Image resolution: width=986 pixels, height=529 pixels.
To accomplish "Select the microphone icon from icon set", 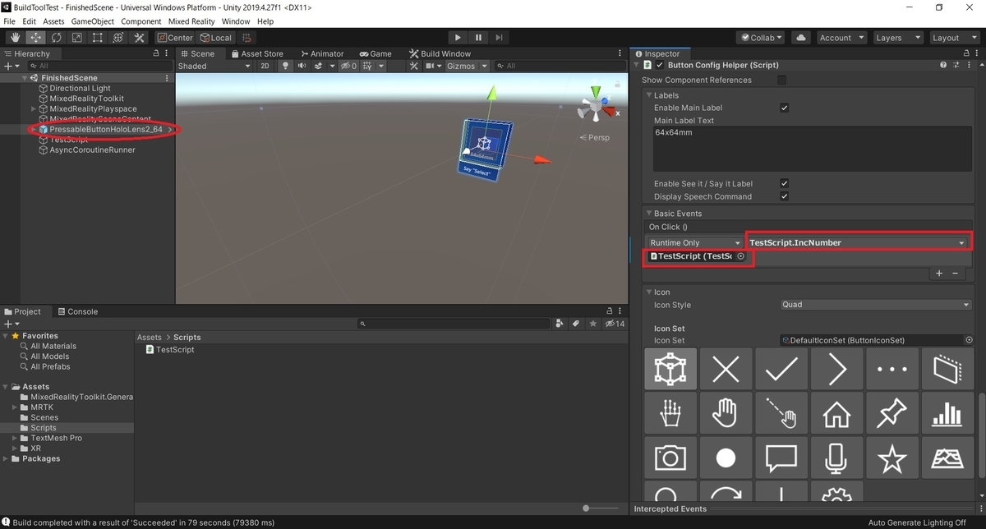I will pyautogui.click(x=836, y=458).
